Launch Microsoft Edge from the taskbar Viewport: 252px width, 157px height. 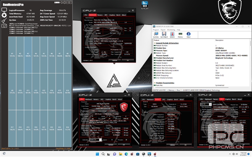coord(126,154)
